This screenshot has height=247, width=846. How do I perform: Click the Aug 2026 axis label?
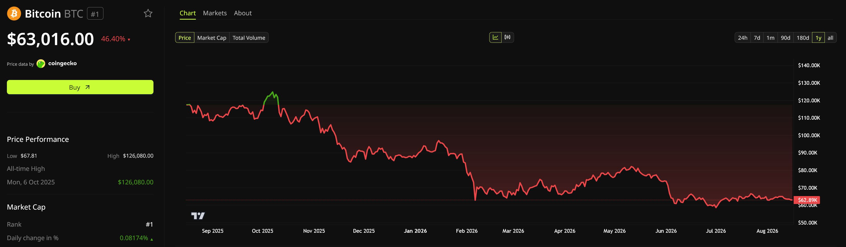(x=767, y=231)
